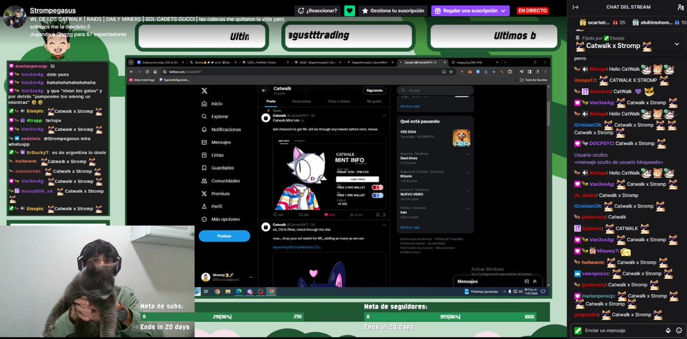This screenshot has width=687, height=339.
Task: Open the X logo in the sidebar
Action: point(205,91)
